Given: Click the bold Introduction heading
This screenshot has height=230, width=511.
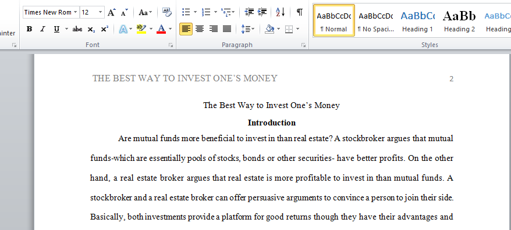Looking at the screenshot, I should click(271, 123).
